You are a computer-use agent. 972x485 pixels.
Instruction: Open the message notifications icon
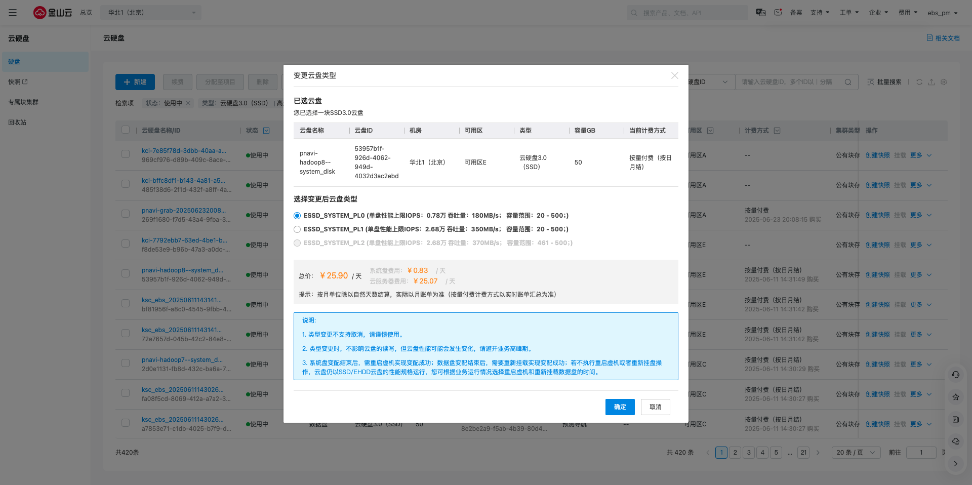(x=778, y=13)
